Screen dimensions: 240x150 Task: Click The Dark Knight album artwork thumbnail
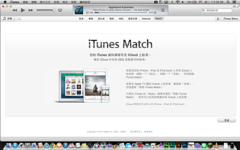point(79,10)
